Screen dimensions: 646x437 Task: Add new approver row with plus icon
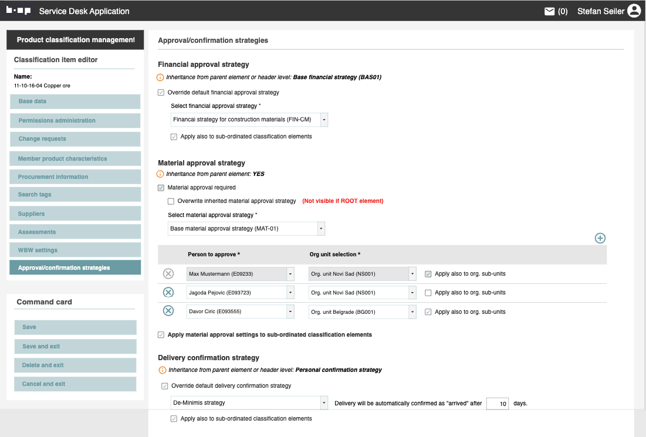[600, 238]
